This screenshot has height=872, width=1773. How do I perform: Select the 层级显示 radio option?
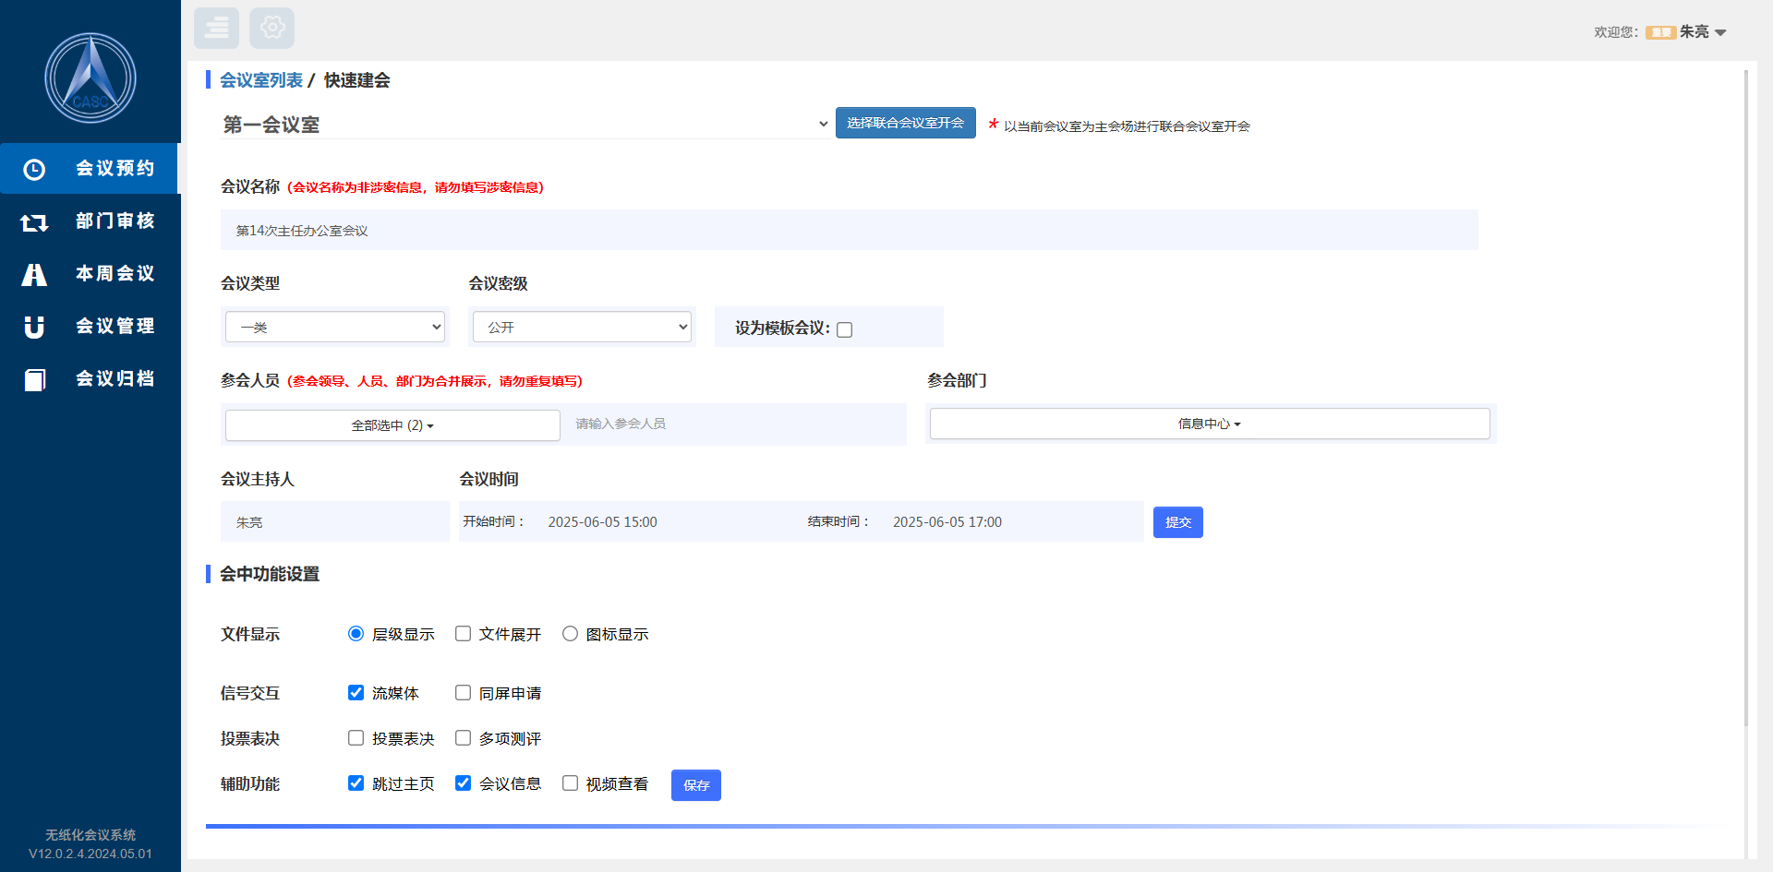(x=356, y=634)
